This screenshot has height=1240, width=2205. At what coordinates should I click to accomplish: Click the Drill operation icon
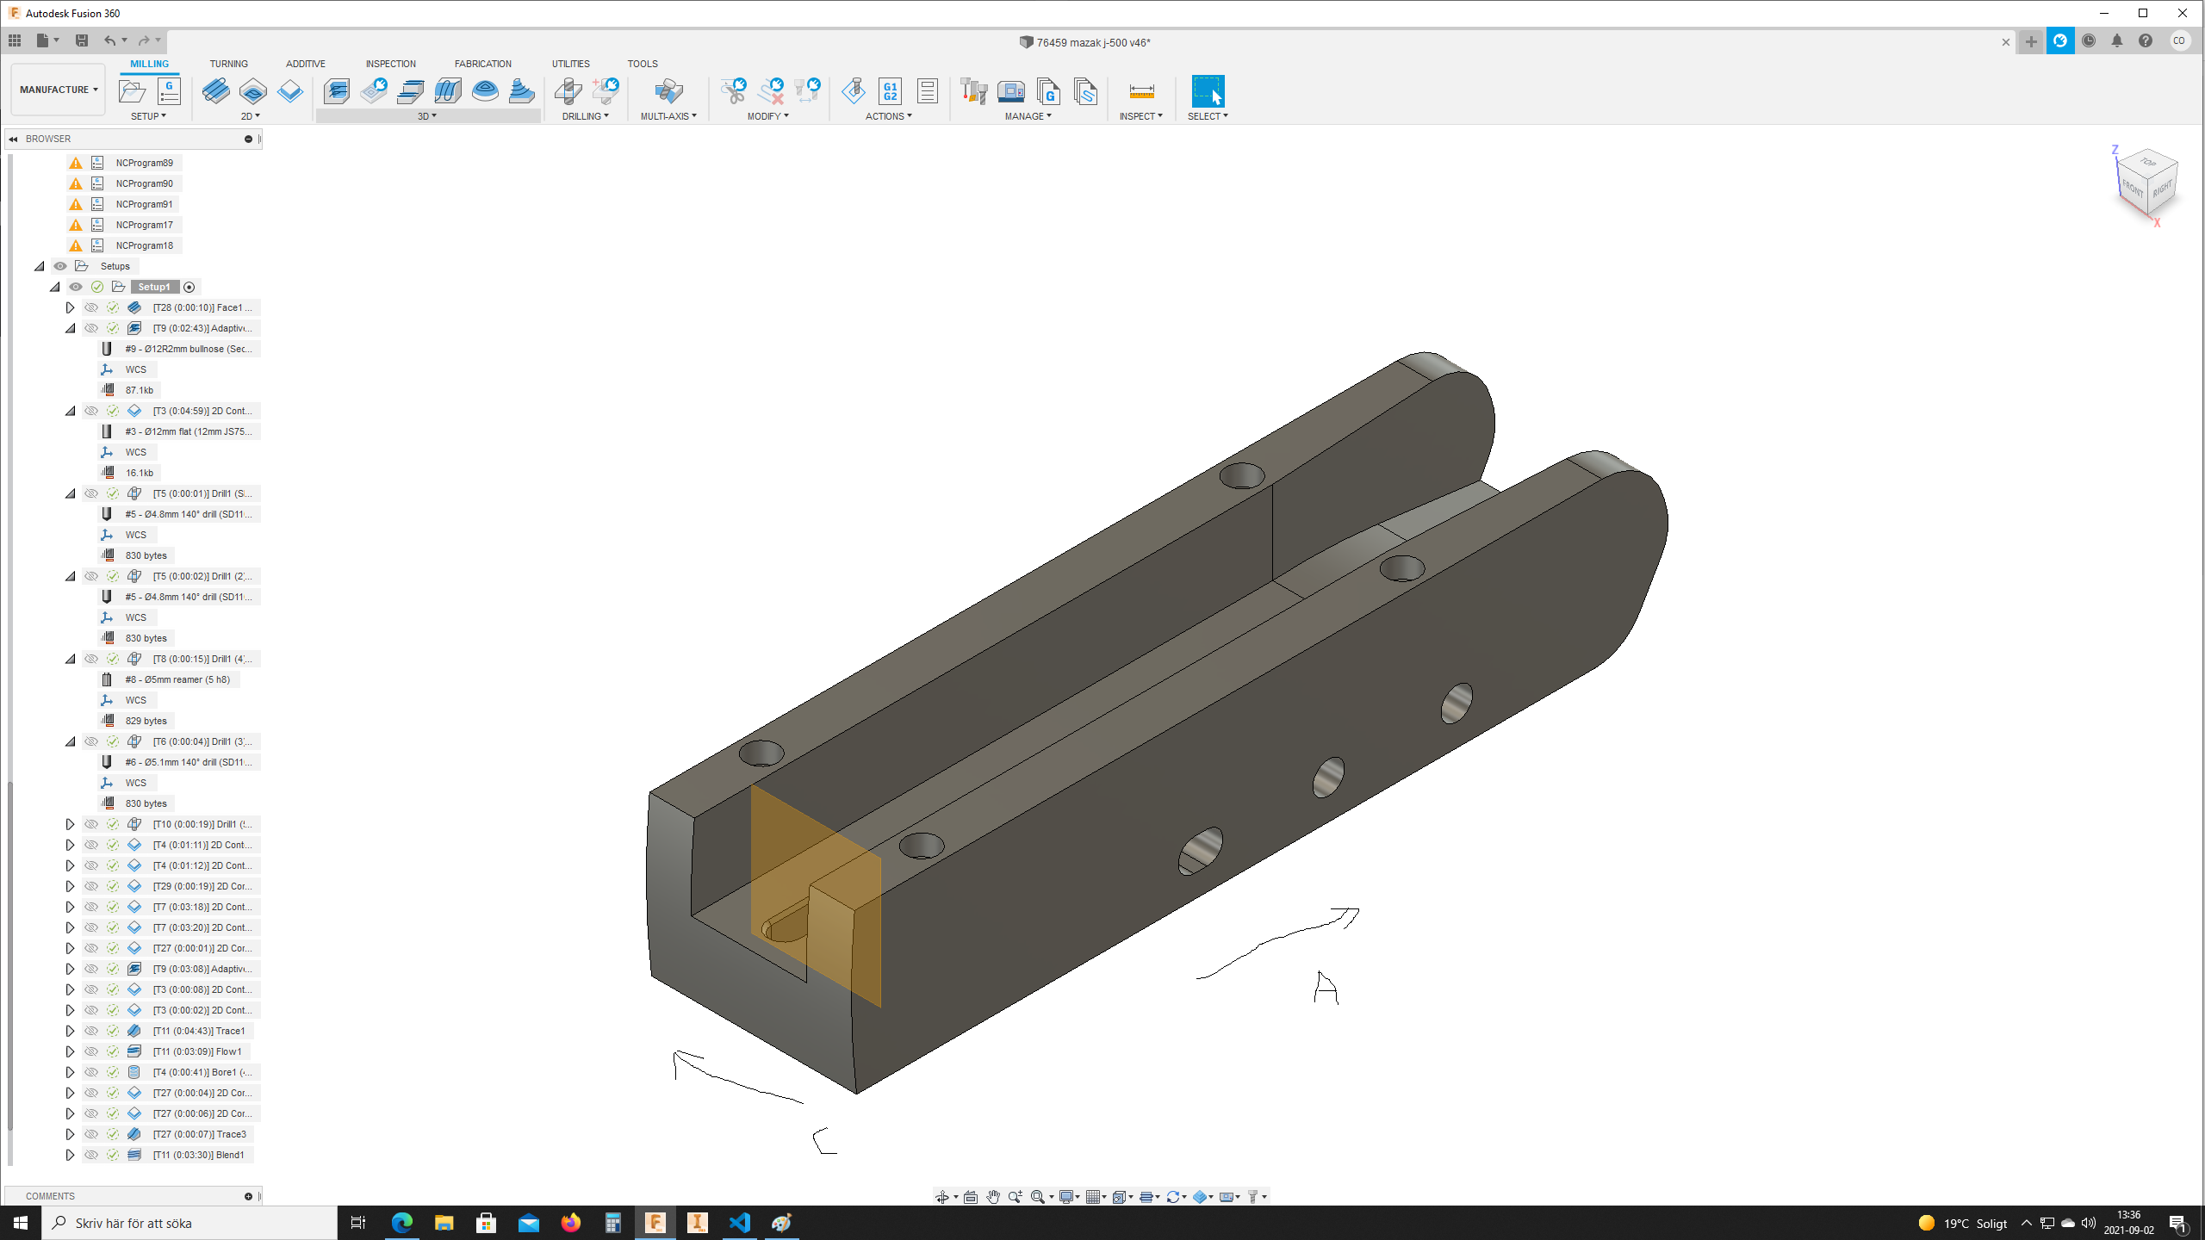pyautogui.click(x=568, y=90)
